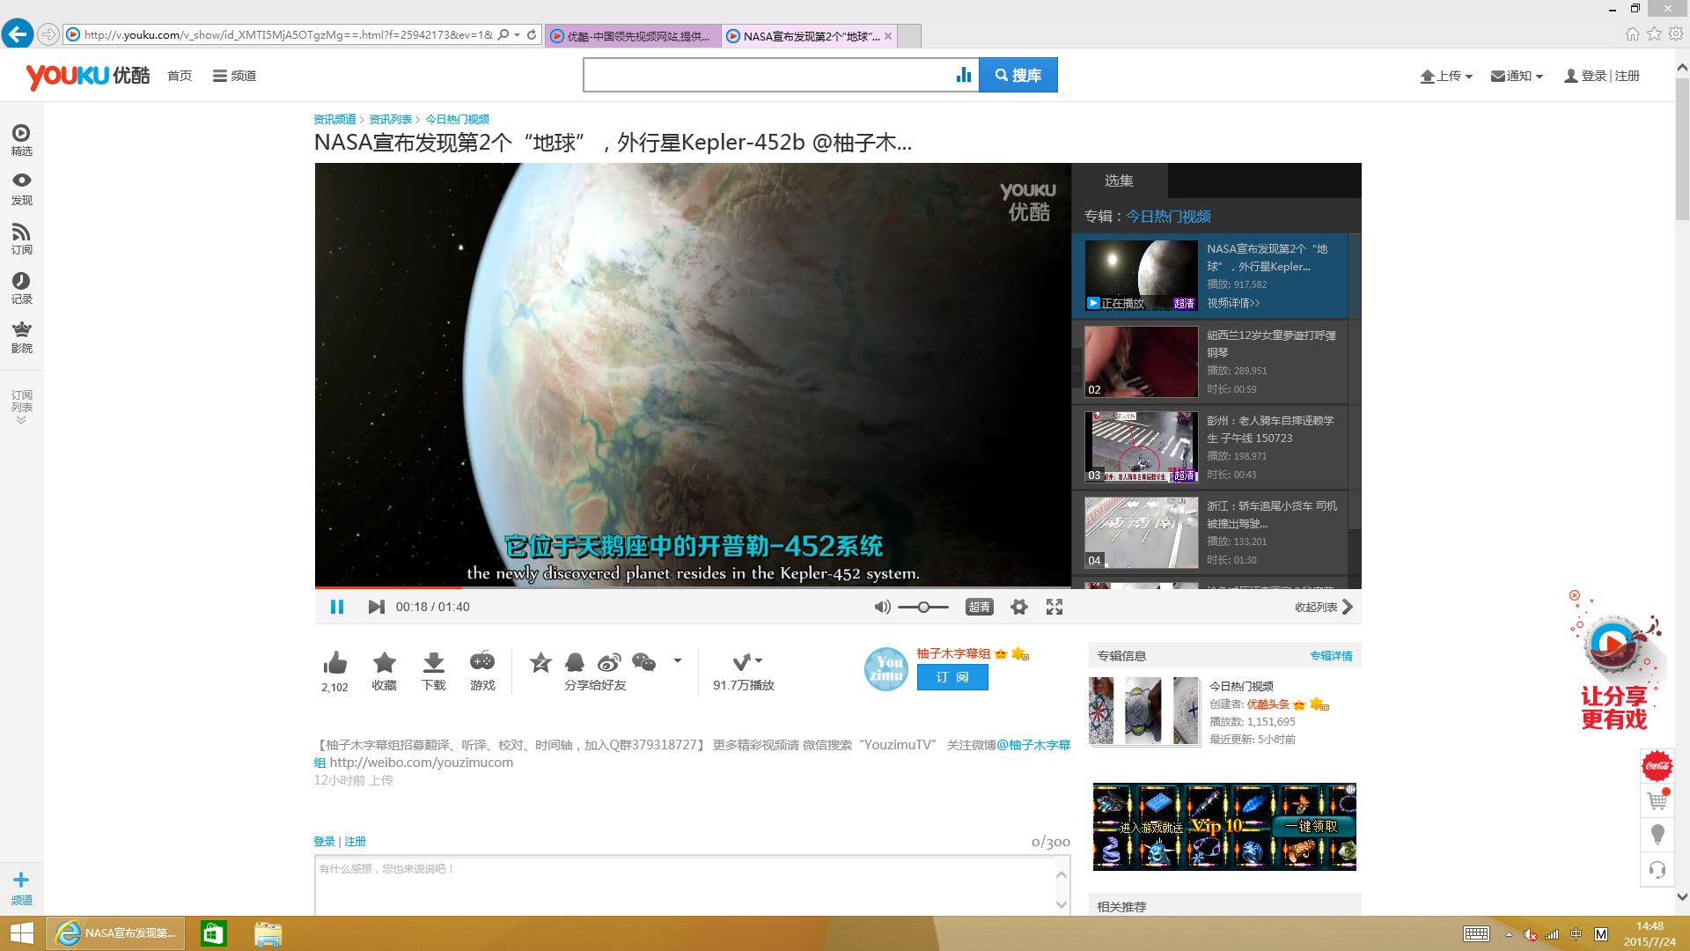Click 登录 above the comment box

click(x=324, y=842)
